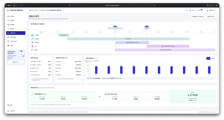Open 리포트 document item in sidebar
The image size is (224, 120).
coord(16,46)
